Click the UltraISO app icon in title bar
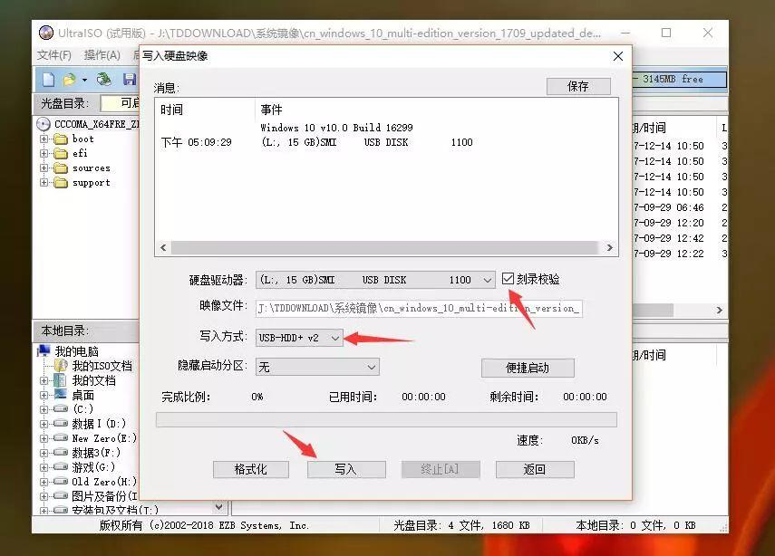 coord(45,33)
